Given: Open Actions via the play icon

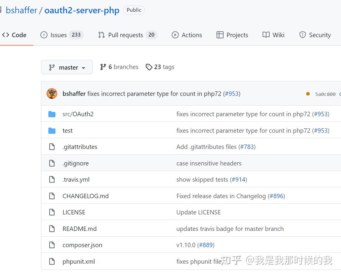Looking at the screenshot, I should click(175, 35).
